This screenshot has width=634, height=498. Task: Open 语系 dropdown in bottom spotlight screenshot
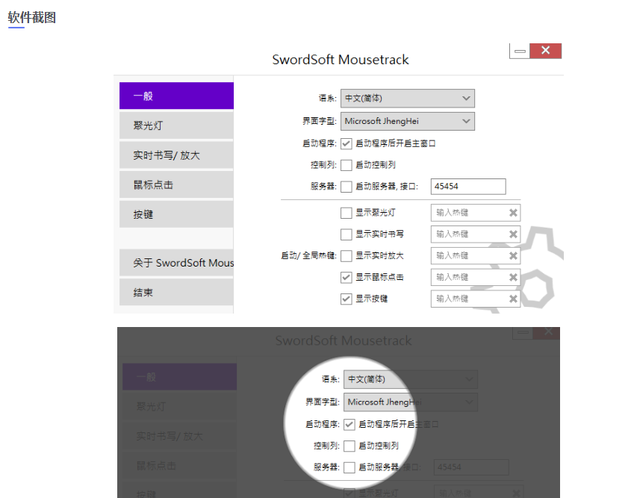(x=411, y=379)
